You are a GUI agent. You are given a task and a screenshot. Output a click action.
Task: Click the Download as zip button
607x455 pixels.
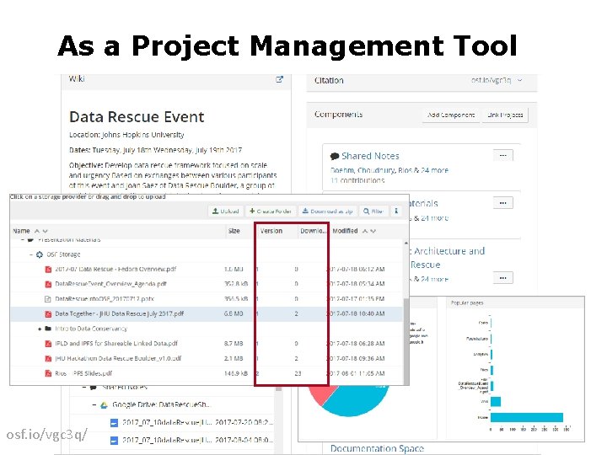pos(327,211)
